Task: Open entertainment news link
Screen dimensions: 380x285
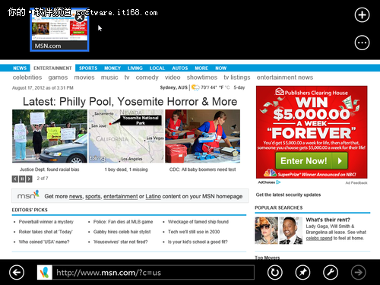Action: click(285, 78)
